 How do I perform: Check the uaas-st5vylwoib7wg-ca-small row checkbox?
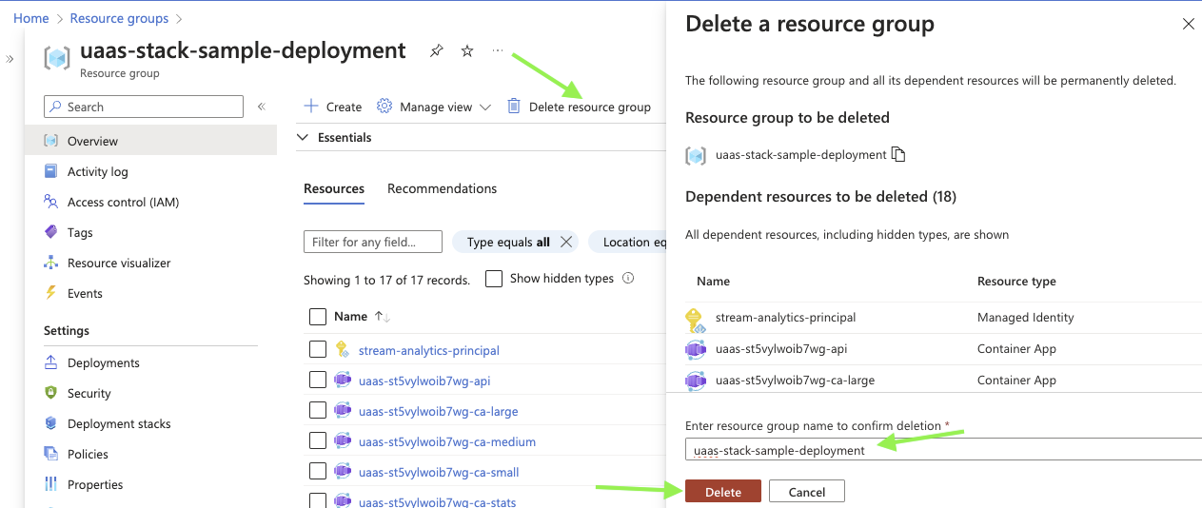pyautogui.click(x=318, y=472)
